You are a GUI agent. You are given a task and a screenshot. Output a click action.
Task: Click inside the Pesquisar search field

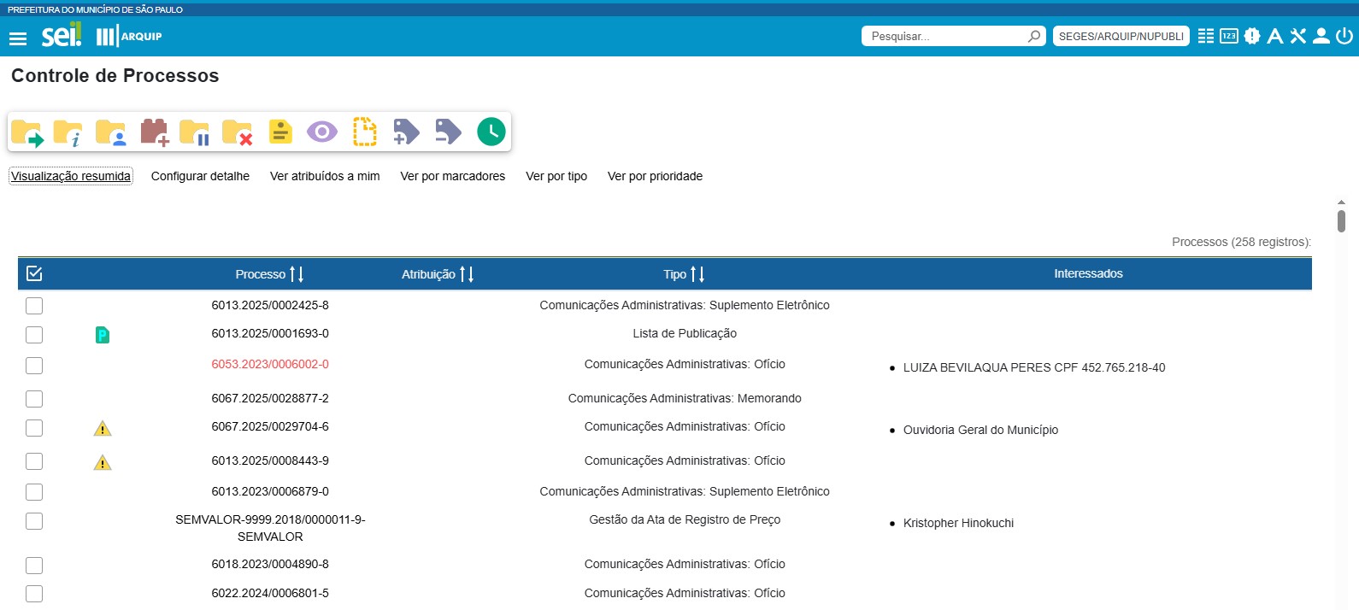click(x=944, y=36)
